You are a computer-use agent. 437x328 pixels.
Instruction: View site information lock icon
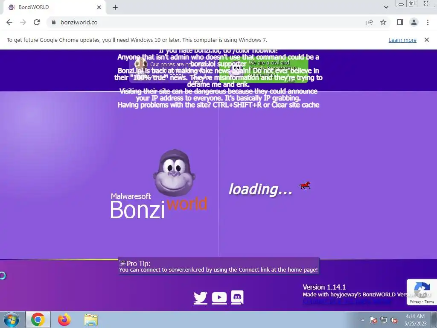54,22
